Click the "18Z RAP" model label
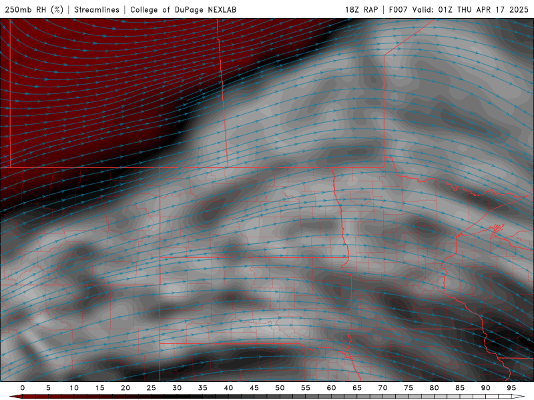 click(x=361, y=9)
